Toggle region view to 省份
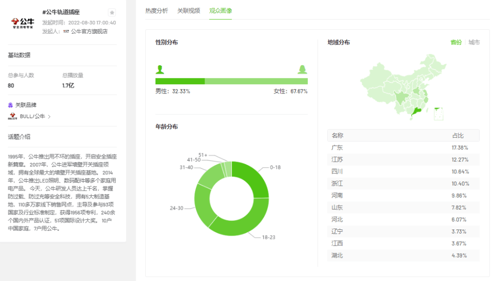Screen dimensions: 493x281 point(456,42)
